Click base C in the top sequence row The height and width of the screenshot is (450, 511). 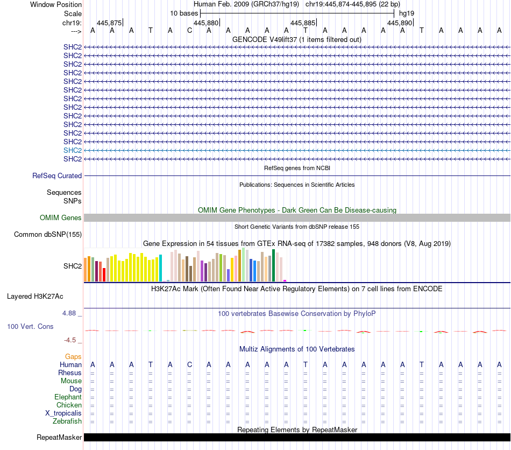pos(189,30)
